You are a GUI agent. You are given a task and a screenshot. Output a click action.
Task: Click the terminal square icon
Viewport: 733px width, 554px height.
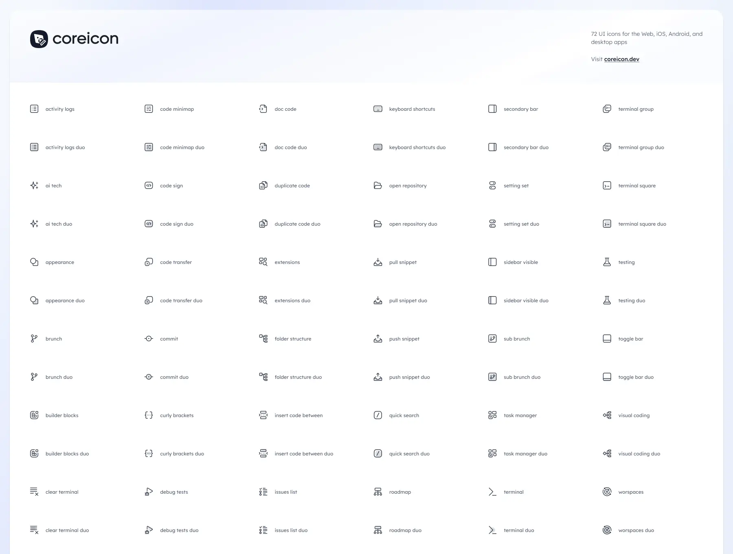coord(607,185)
